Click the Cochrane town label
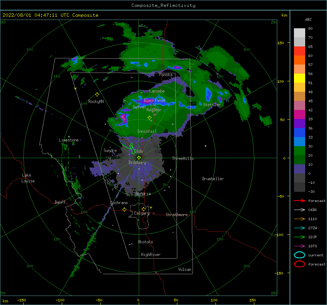The height and width of the screenshot is (305, 327). coord(119,203)
